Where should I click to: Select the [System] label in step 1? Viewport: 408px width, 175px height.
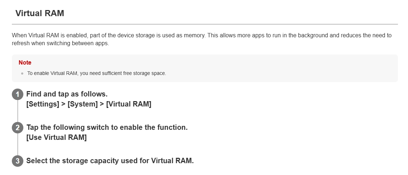[x=83, y=104]
